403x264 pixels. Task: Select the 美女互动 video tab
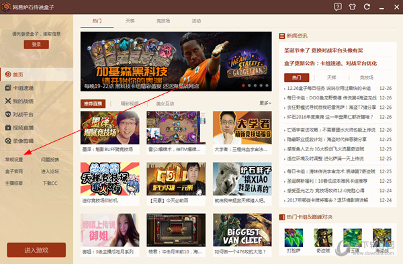click(165, 103)
